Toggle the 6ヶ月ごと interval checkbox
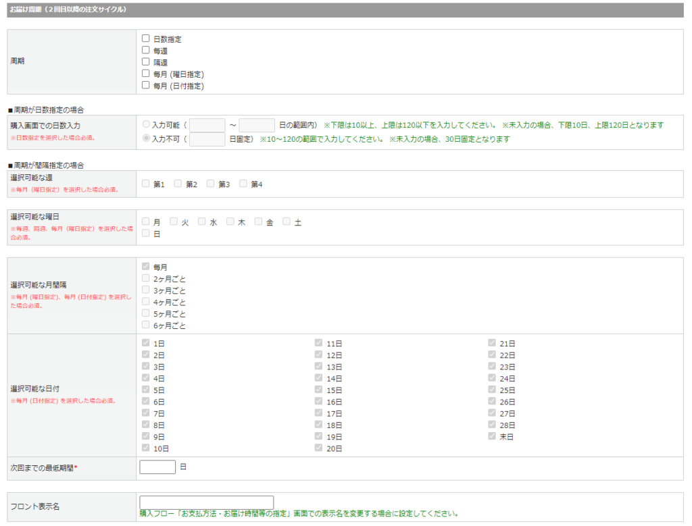 [146, 325]
